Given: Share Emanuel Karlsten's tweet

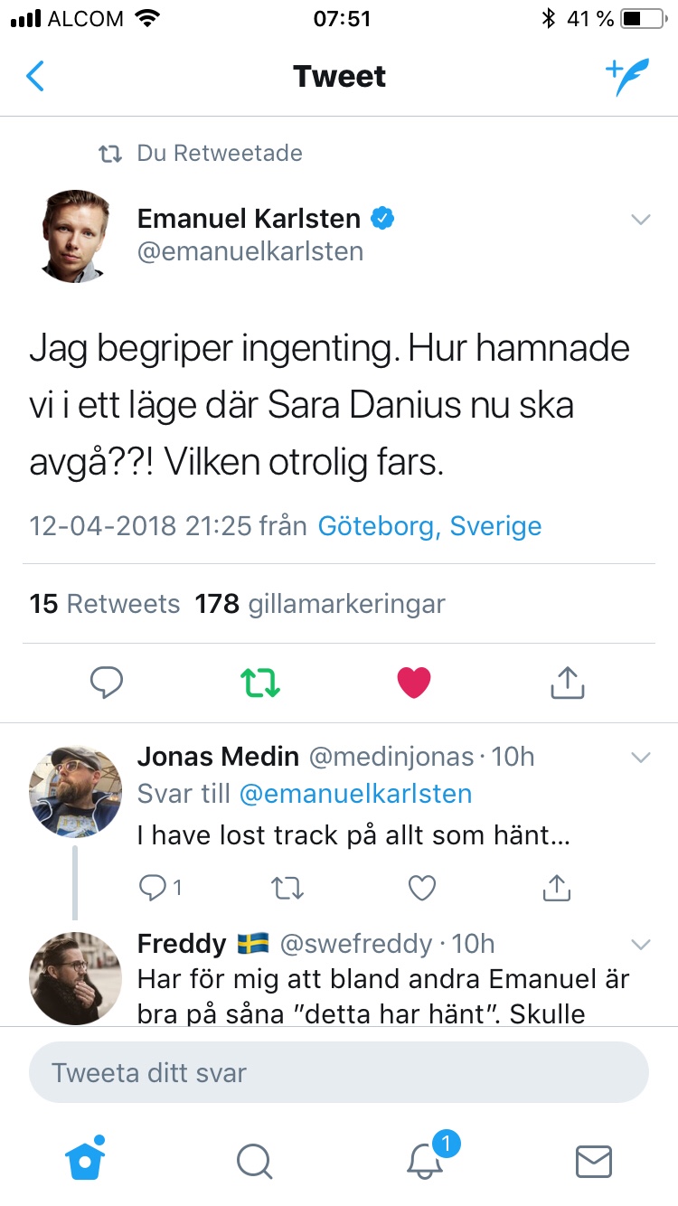Looking at the screenshot, I should [x=568, y=683].
